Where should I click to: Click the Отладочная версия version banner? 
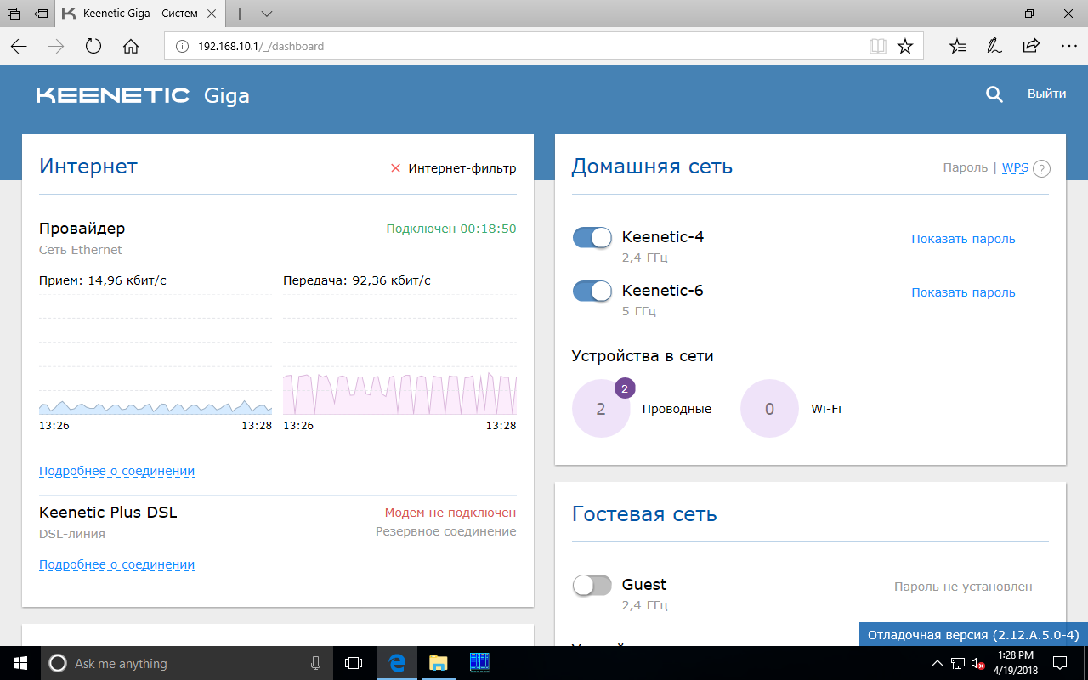tap(973, 635)
